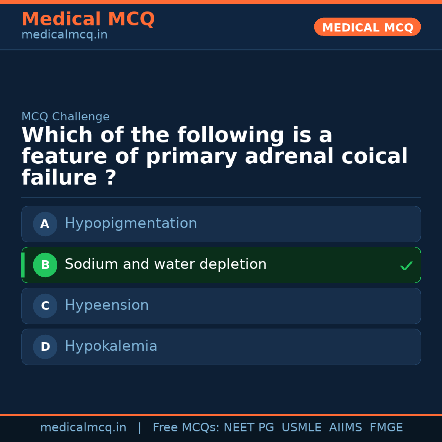The width and height of the screenshot is (442, 442).
Task: Open the medicalmcq.in link under the header title
Action: [64, 35]
